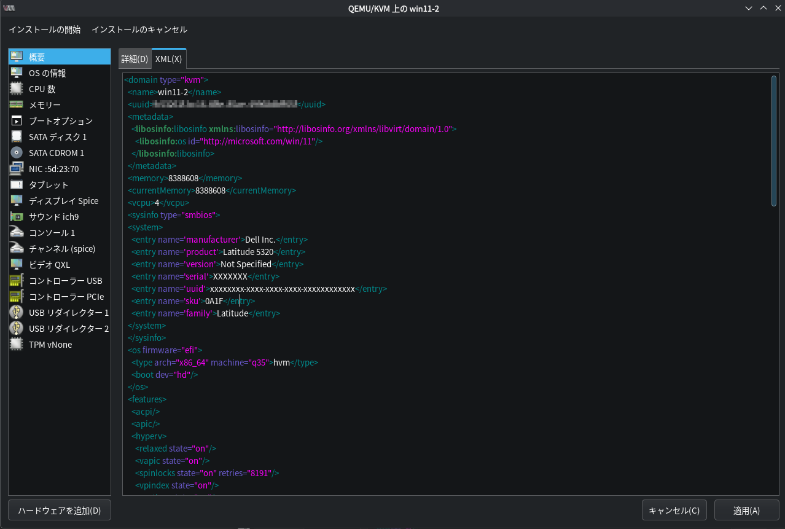
Task: Click the microsoft.com/win/11 os id line
Action: pyautogui.click(x=229, y=141)
